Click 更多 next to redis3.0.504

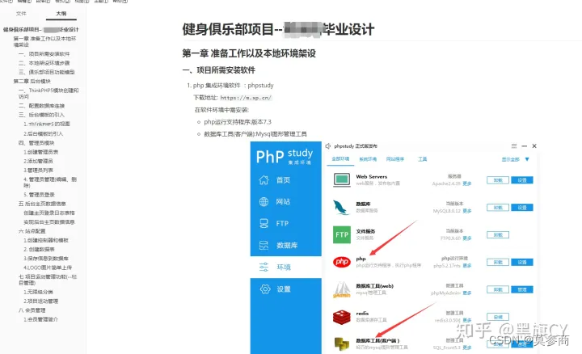click(467, 320)
